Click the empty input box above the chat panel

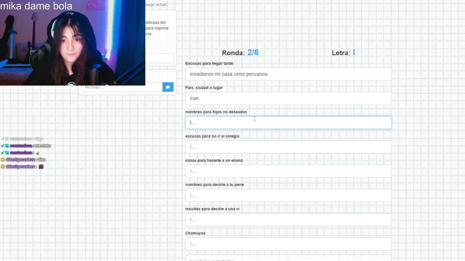159,58
